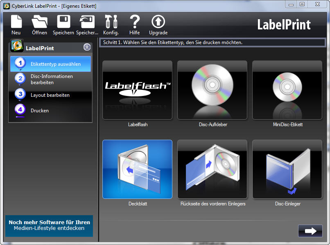Click the Deckblatt caption text
Image resolution: width=330 pixels, height=245 pixels.
pos(138,204)
